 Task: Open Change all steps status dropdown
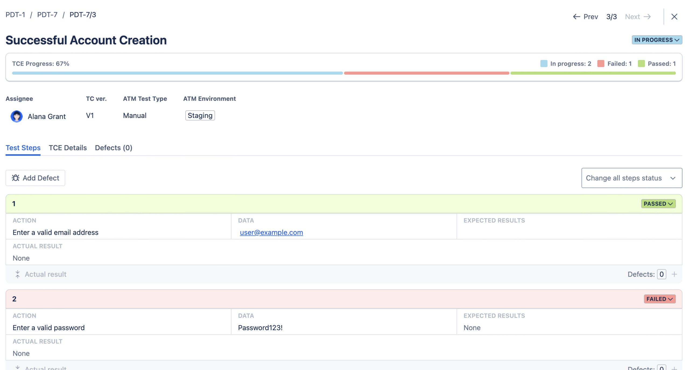[631, 178]
